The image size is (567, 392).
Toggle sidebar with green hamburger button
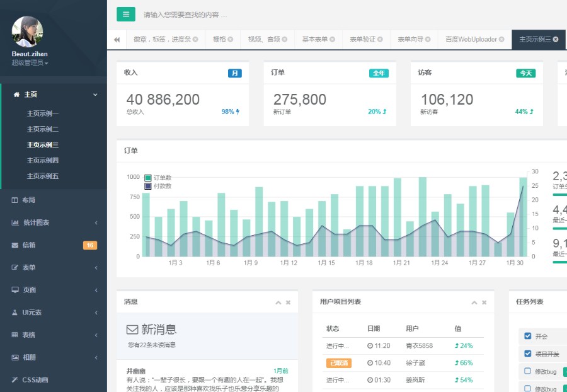pyautogui.click(x=126, y=14)
